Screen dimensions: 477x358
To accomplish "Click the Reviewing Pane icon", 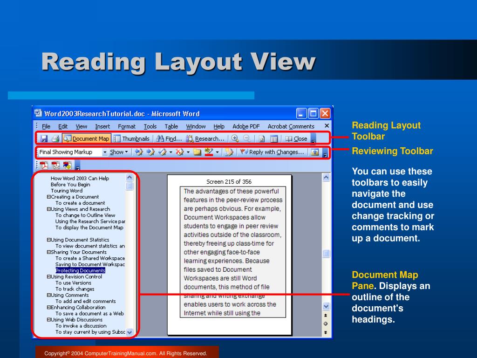I will (315, 152).
